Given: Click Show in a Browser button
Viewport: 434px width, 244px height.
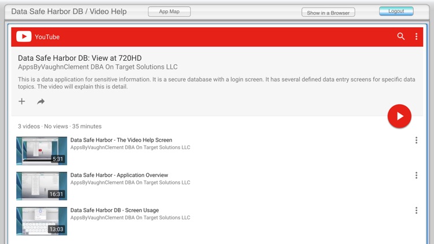Looking at the screenshot, I should coord(328,13).
